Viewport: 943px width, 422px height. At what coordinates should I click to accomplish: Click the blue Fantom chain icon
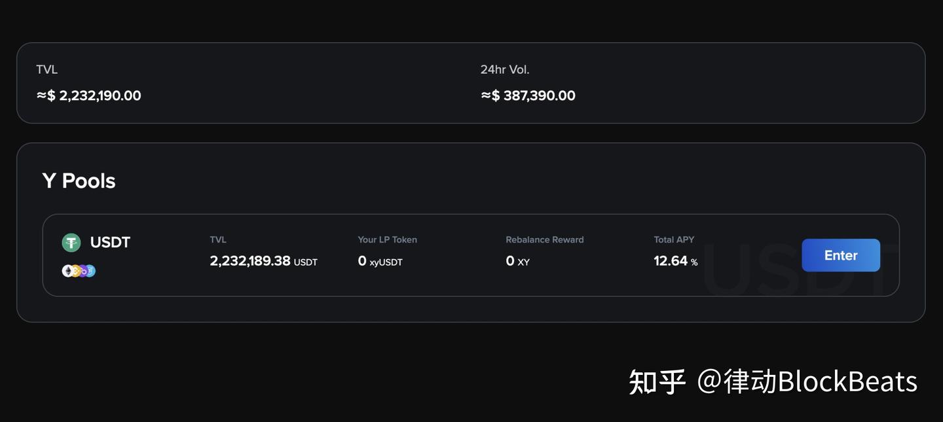click(91, 270)
